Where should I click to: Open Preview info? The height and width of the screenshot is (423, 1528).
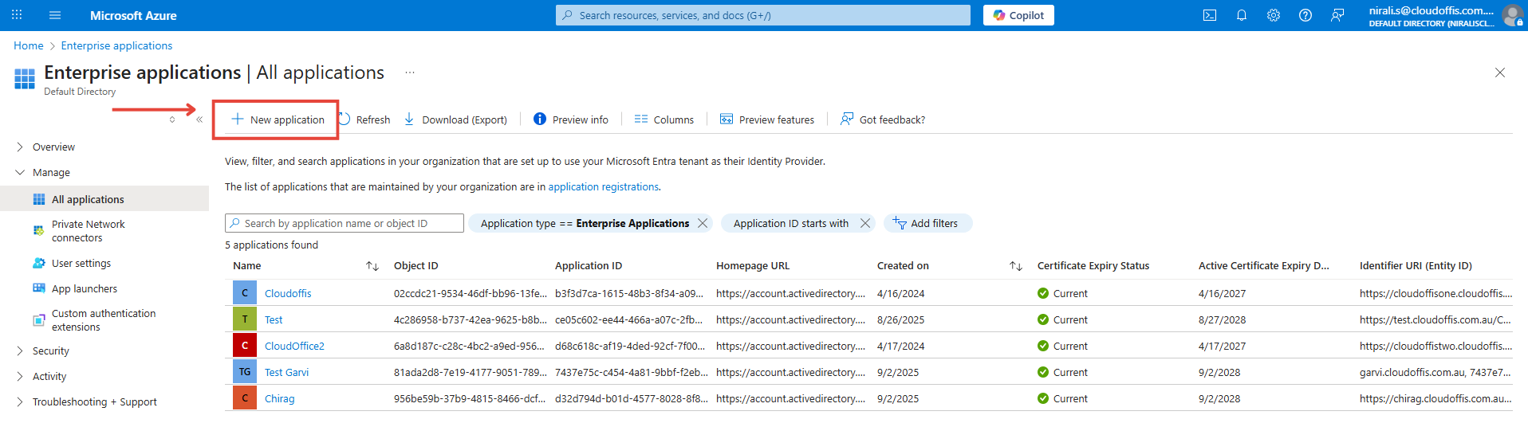click(x=571, y=119)
